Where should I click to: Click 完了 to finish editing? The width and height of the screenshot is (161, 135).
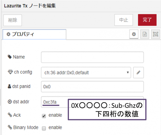point(147,20)
